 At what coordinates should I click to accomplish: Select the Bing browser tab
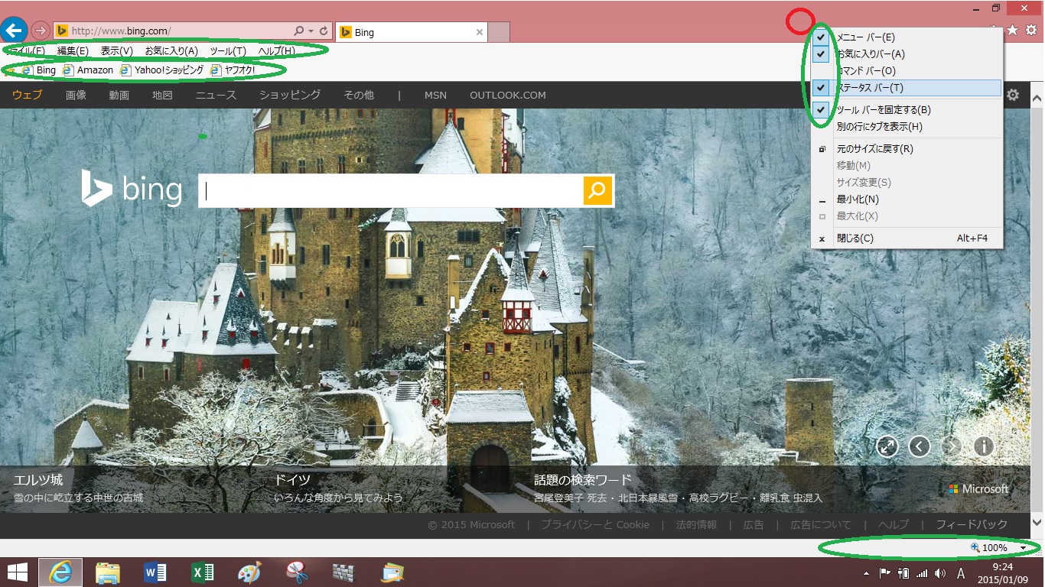[x=412, y=32]
